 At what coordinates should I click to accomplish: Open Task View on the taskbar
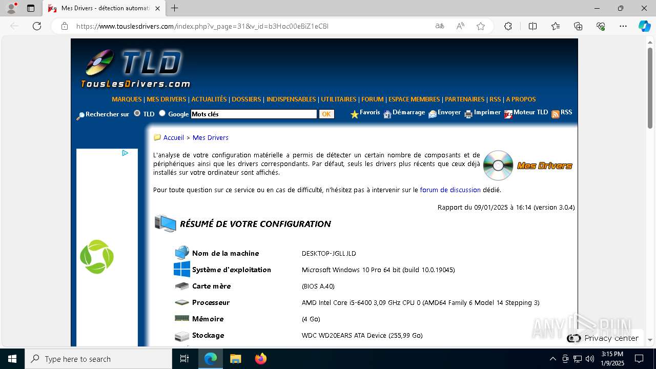tap(184, 359)
